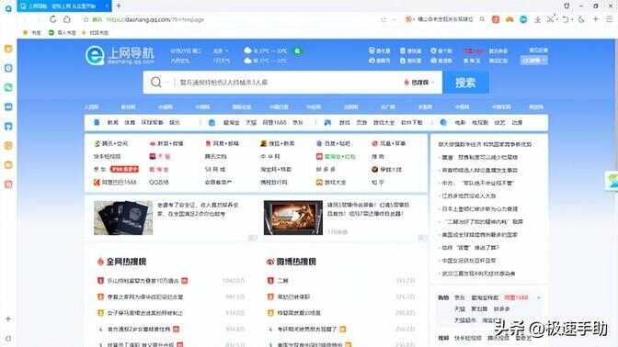The image size is (618, 347).
Task: Click the magnifier icon in search box
Action: pos(156,82)
